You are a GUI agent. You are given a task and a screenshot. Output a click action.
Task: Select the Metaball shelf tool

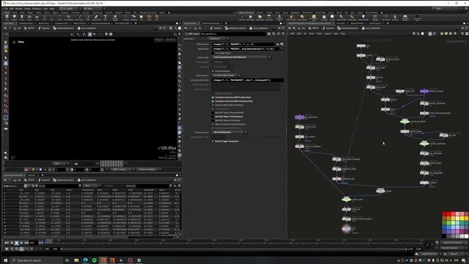[133, 18]
